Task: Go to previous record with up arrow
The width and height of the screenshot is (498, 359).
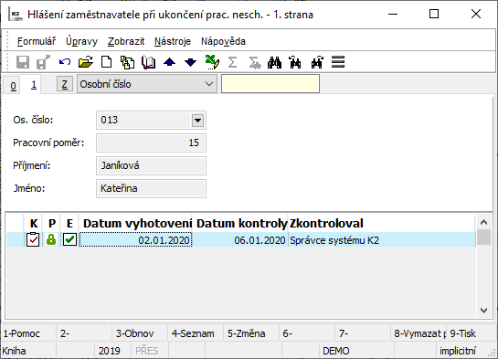Action: (170, 62)
